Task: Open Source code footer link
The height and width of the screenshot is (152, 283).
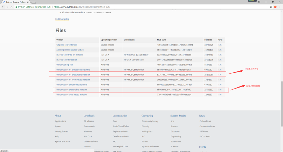Action: coord(89,126)
